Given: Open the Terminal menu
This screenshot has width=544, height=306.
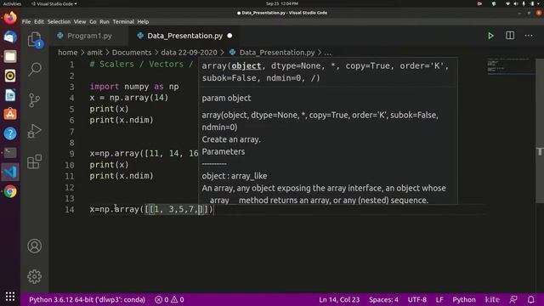Looking at the screenshot, I should [123, 21].
